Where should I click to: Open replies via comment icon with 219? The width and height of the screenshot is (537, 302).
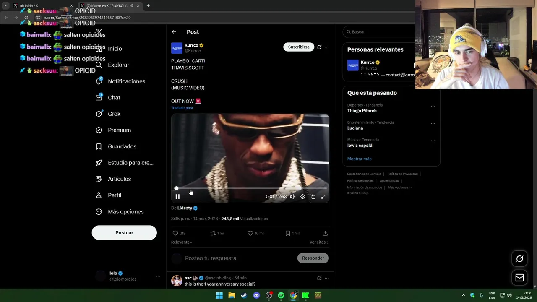[x=179, y=233]
